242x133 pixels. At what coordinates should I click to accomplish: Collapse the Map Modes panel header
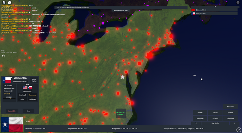coord(215,123)
